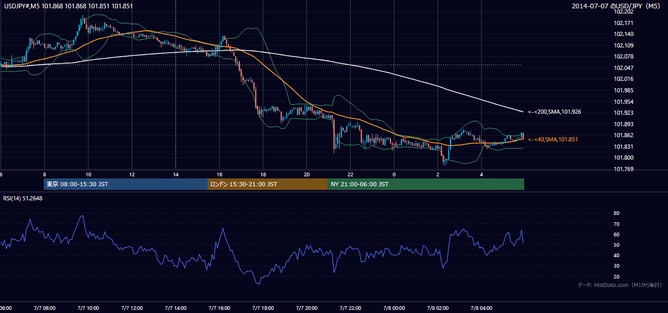The image size is (668, 313).
Task: Click the 7/7 20:00 date label
Action: click(x=307, y=308)
